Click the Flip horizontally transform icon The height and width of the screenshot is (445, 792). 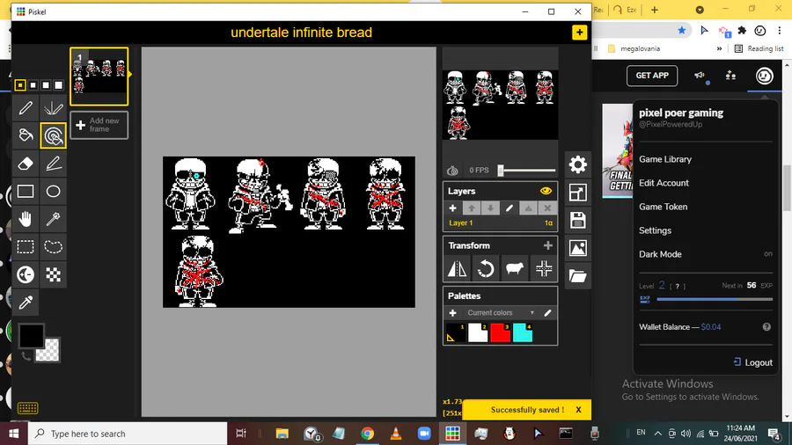(457, 268)
